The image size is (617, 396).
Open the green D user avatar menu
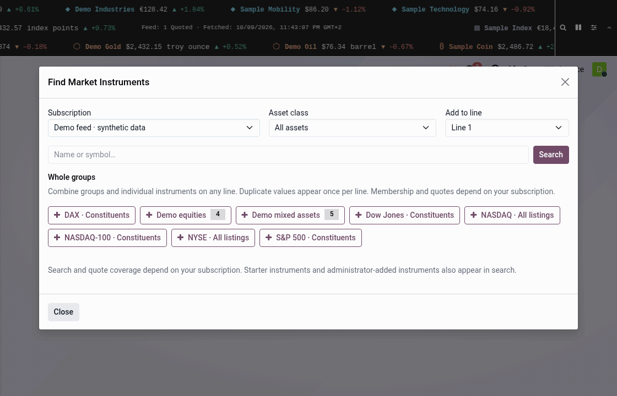[x=599, y=69]
